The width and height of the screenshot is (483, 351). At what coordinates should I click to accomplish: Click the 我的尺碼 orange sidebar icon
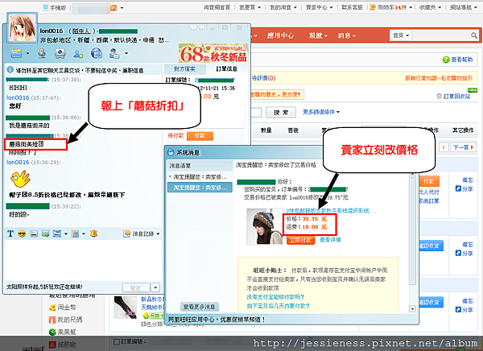(x=52, y=320)
